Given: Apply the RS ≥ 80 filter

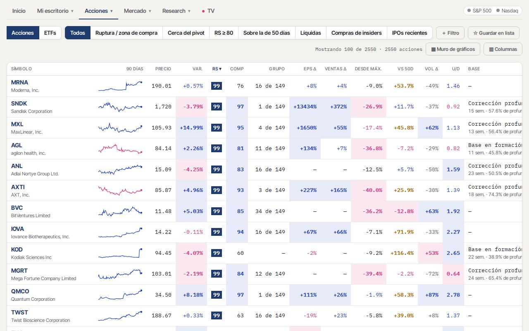Looking at the screenshot, I should point(224,33).
